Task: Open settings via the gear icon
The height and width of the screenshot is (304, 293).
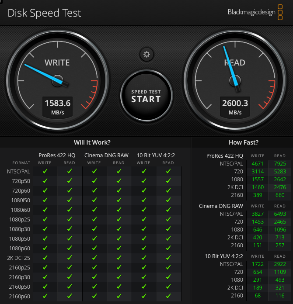Action: 146,54
